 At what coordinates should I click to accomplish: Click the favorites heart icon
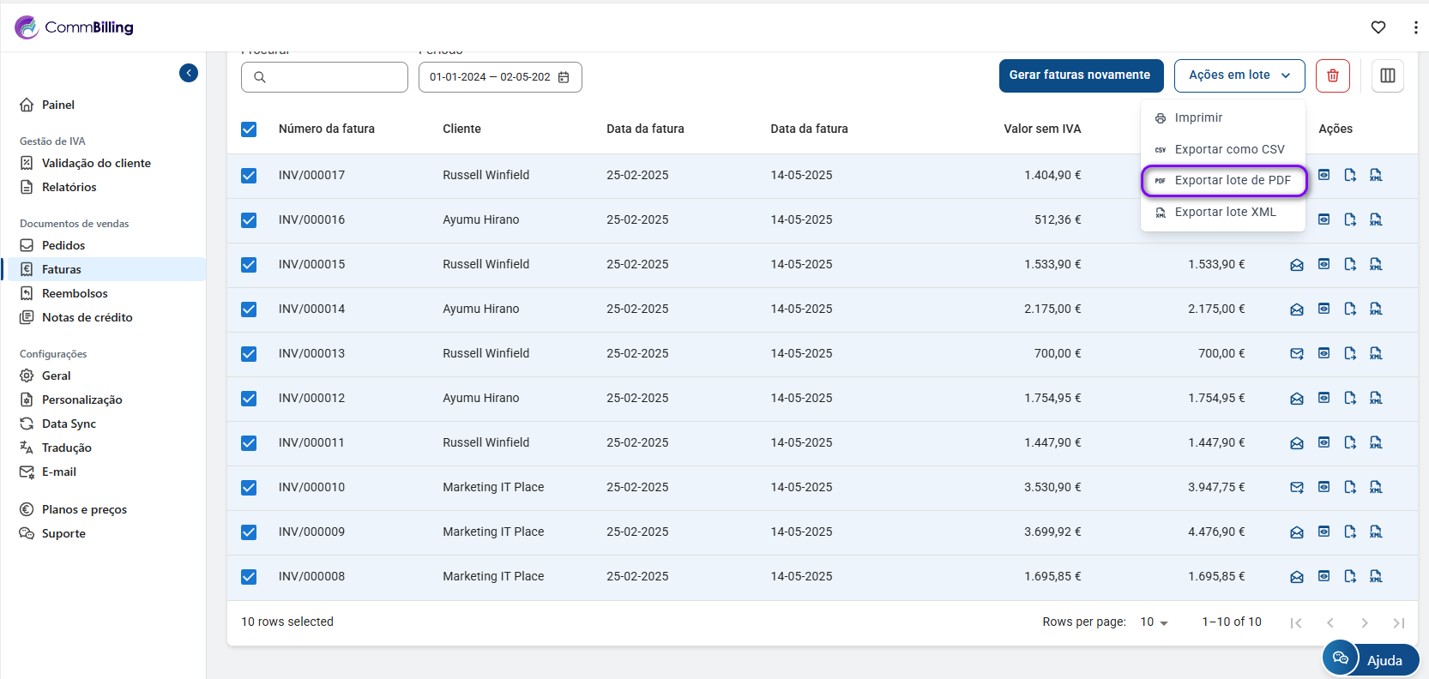(x=1378, y=27)
